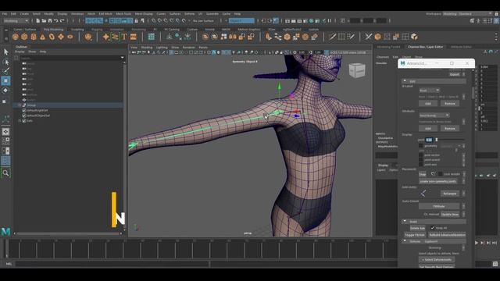Select the arrow Select tool in toolbox
500x281 pixels.
5,52
